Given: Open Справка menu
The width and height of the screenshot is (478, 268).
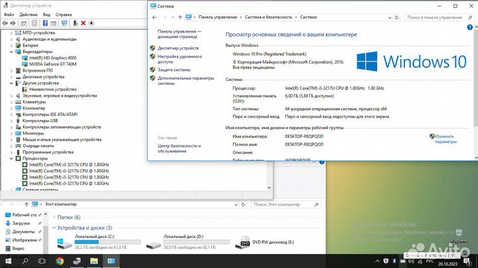Looking at the screenshot, I should (x=64, y=15).
